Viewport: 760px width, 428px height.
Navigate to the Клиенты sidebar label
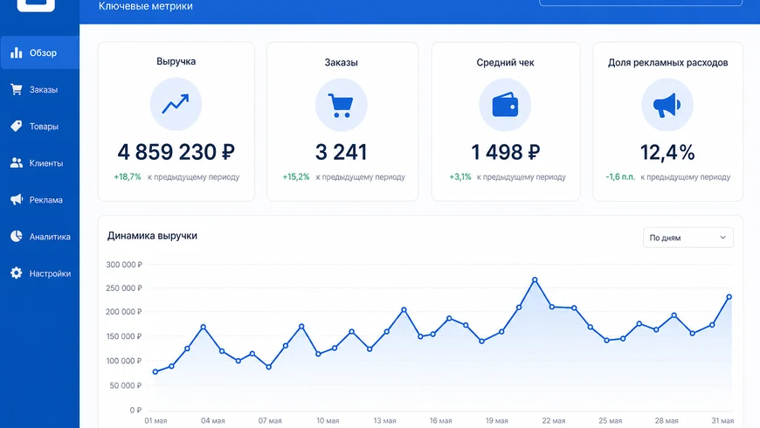tap(46, 163)
